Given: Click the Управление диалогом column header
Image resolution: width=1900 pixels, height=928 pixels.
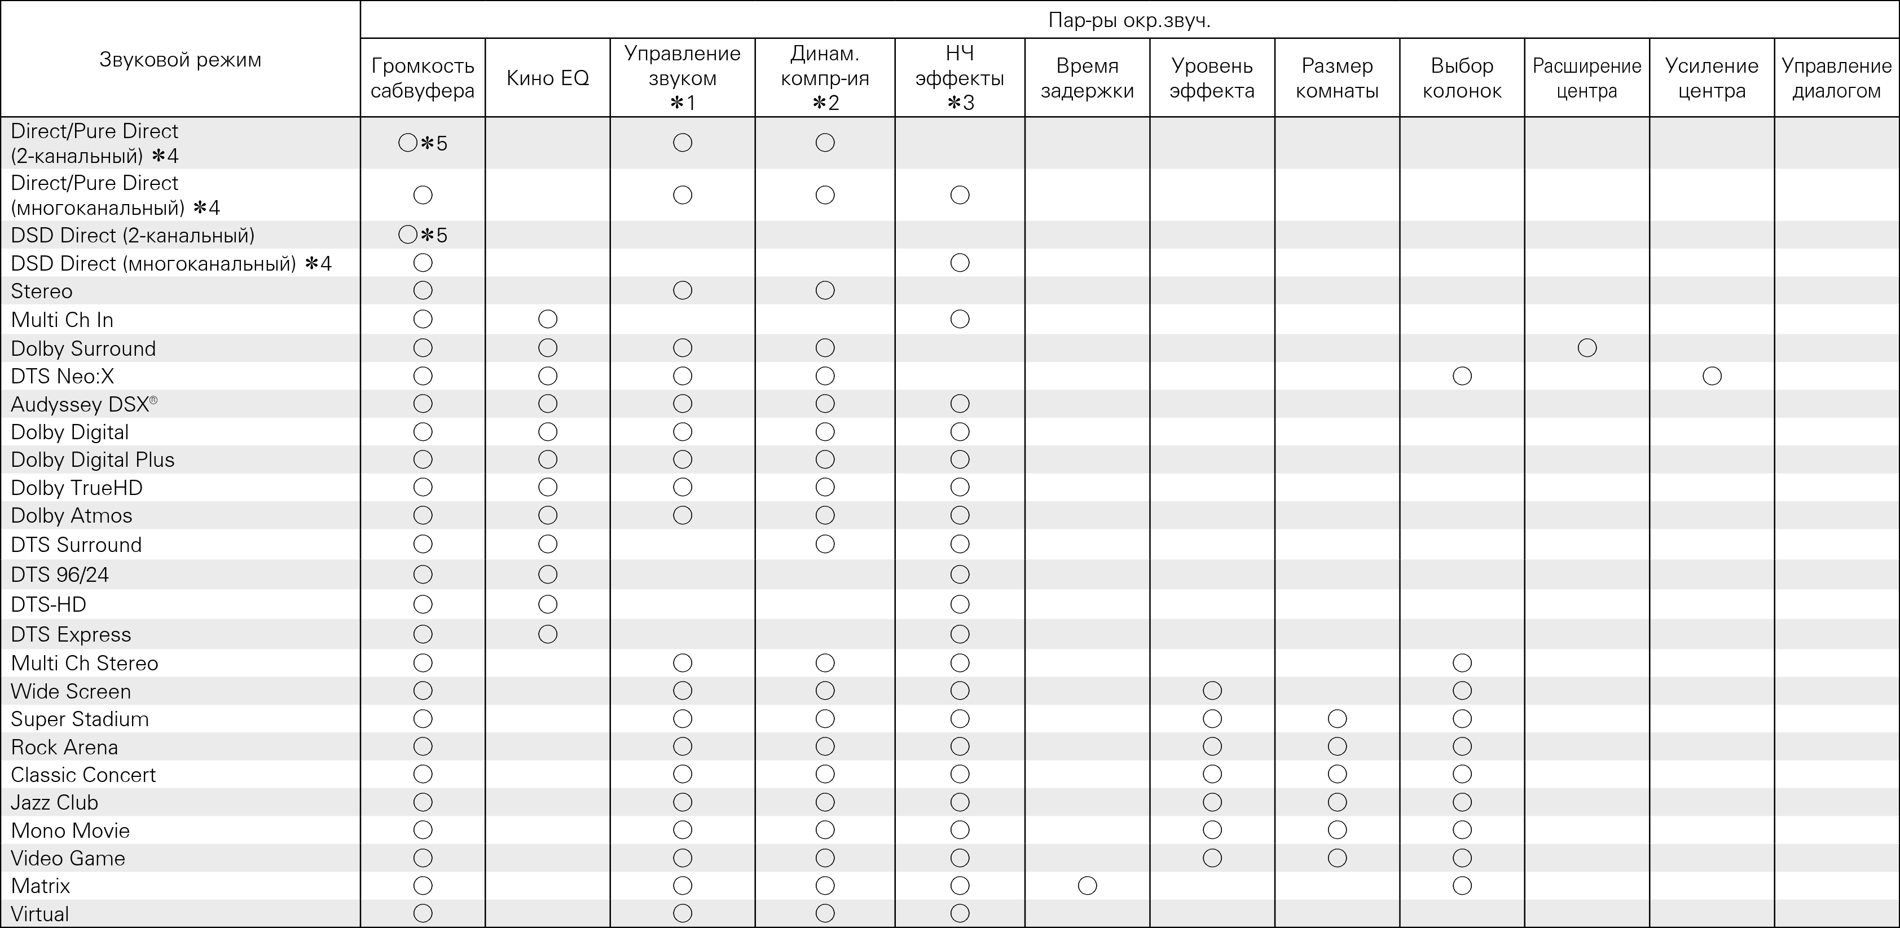Looking at the screenshot, I should point(1836,78).
